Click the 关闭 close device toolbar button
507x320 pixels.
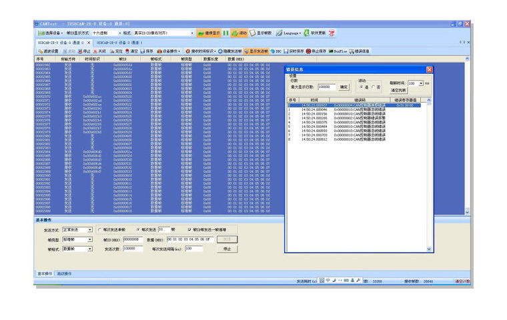[x=99, y=51]
